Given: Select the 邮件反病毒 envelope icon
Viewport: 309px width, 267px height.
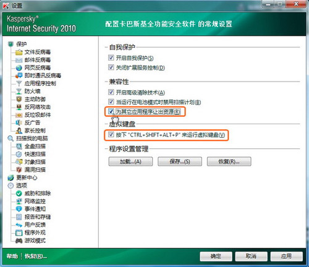Looking at the screenshot, I should pyautogui.click(x=19, y=60).
